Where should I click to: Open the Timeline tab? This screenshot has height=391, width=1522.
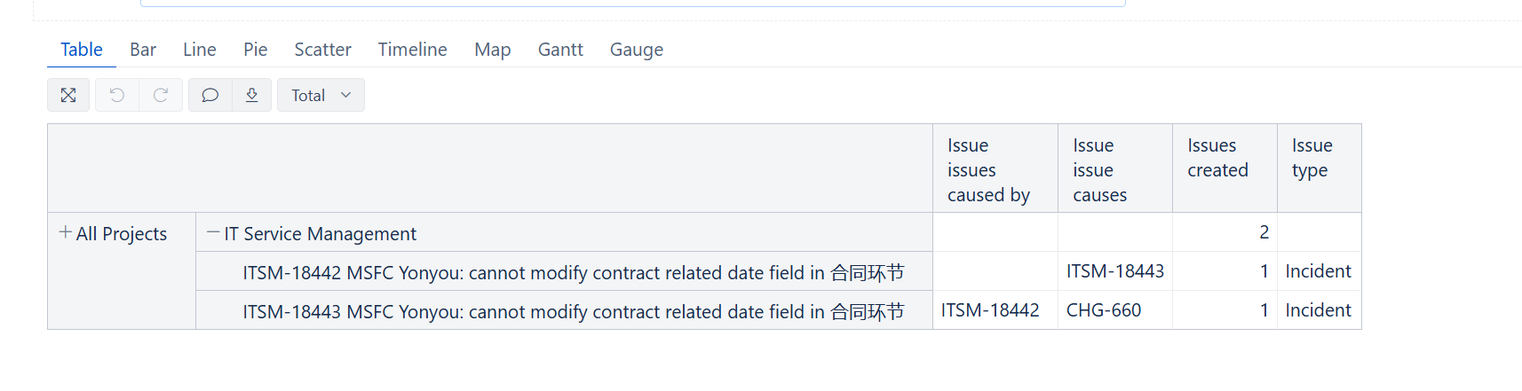click(x=413, y=50)
